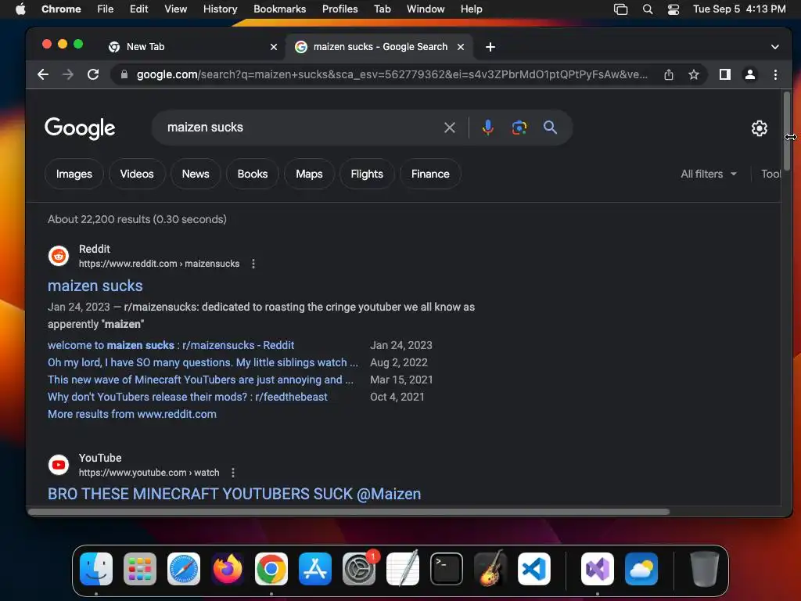Image resolution: width=801 pixels, height=601 pixels.
Task: Go back to the previous page
Action: (x=44, y=74)
